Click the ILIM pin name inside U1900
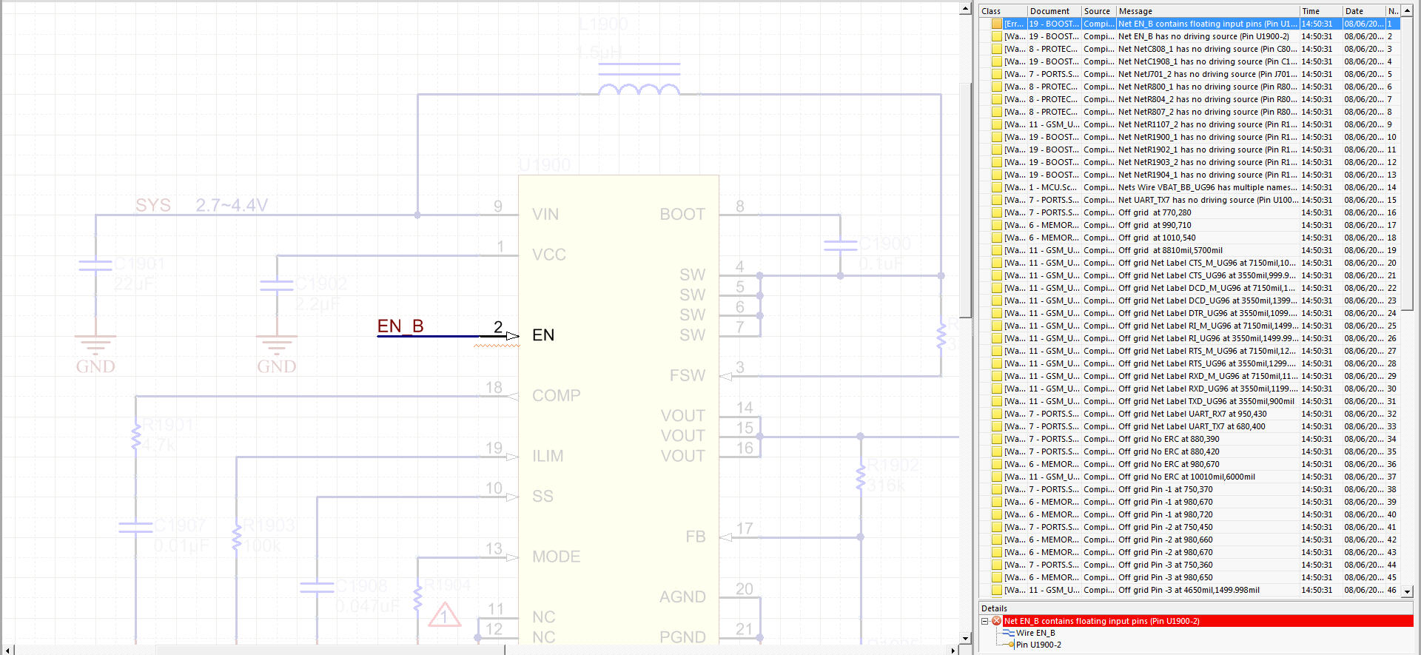 [x=548, y=456]
